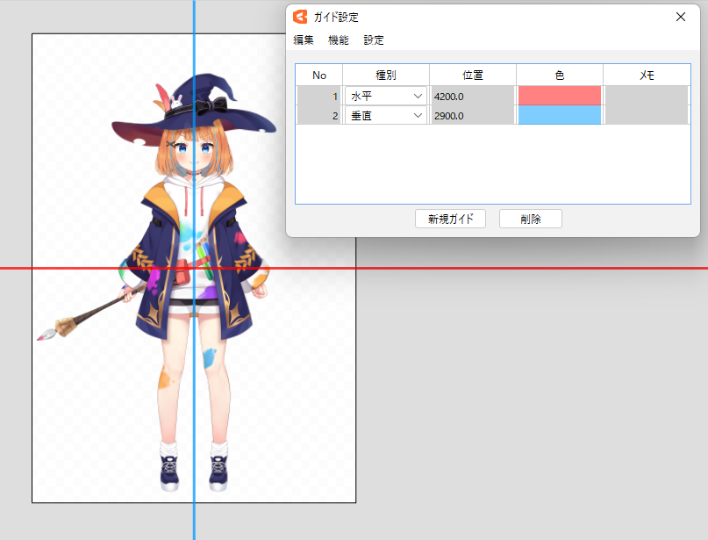Click the memo cell of guide 2

[647, 115]
